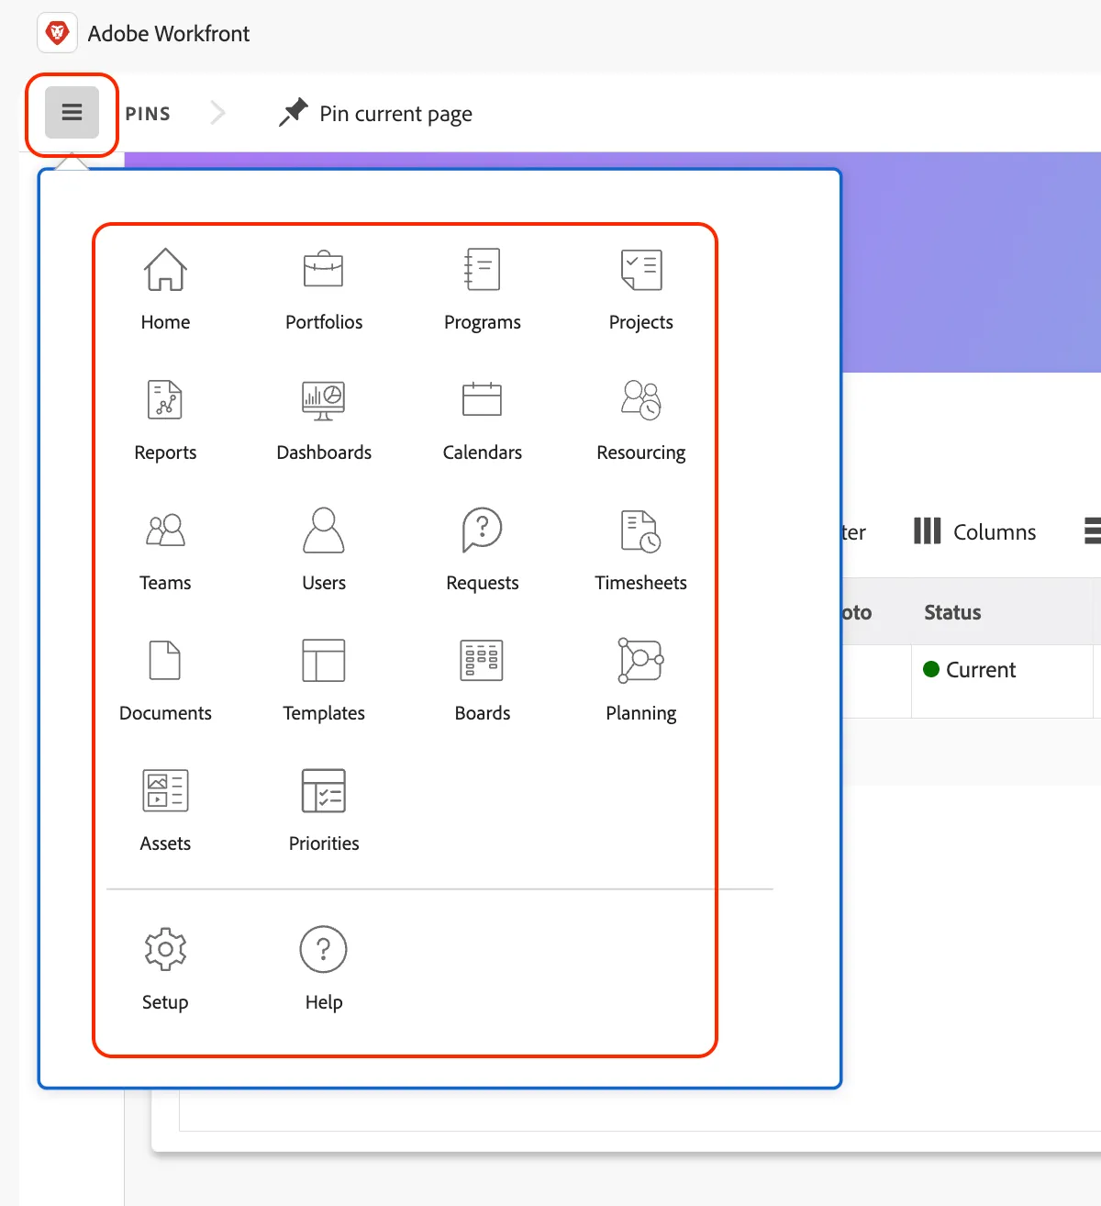Screen dimensions: 1101x1206
Task: Open the Programs area
Action: (483, 289)
